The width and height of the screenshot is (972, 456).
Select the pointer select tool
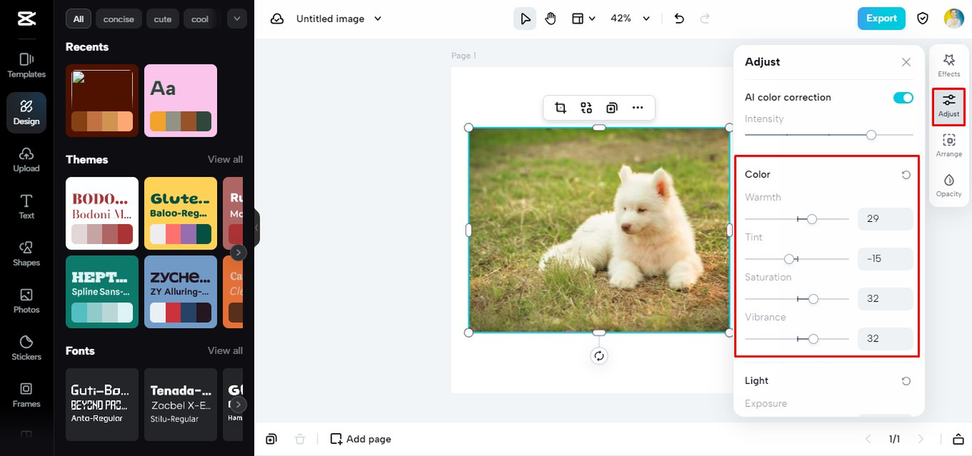click(525, 18)
